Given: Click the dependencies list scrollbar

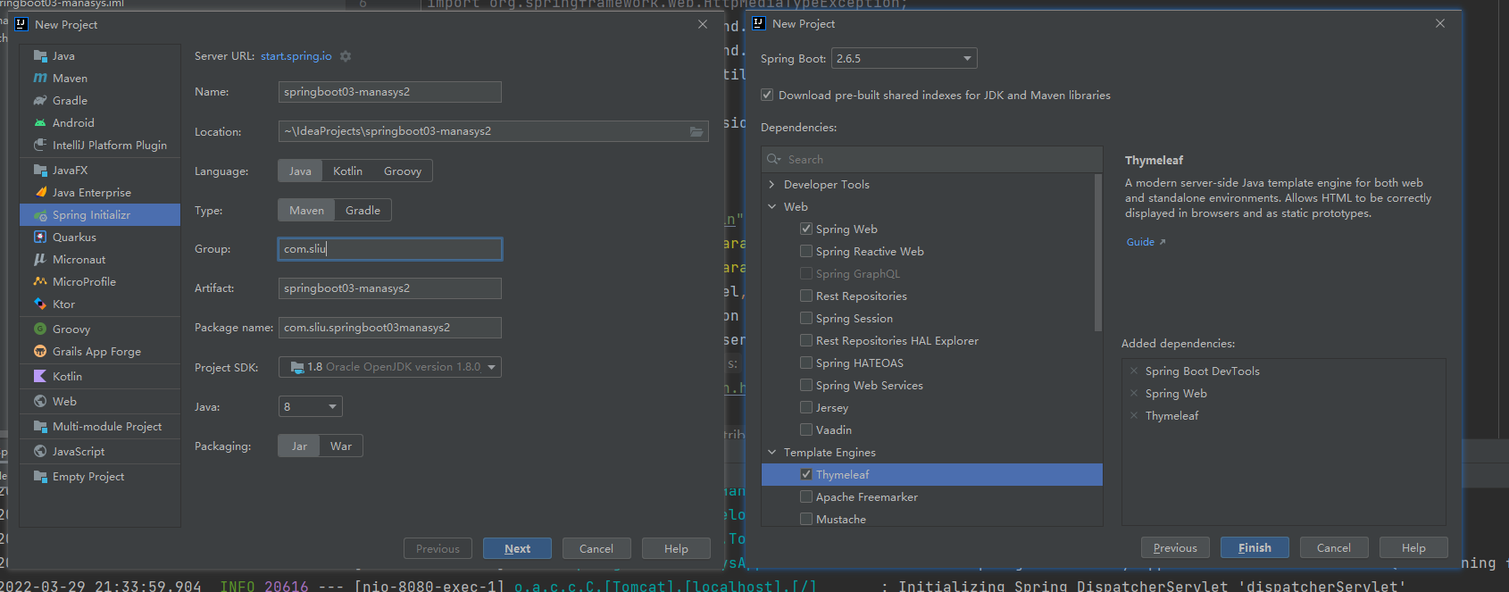Looking at the screenshot, I should 1098,252.
